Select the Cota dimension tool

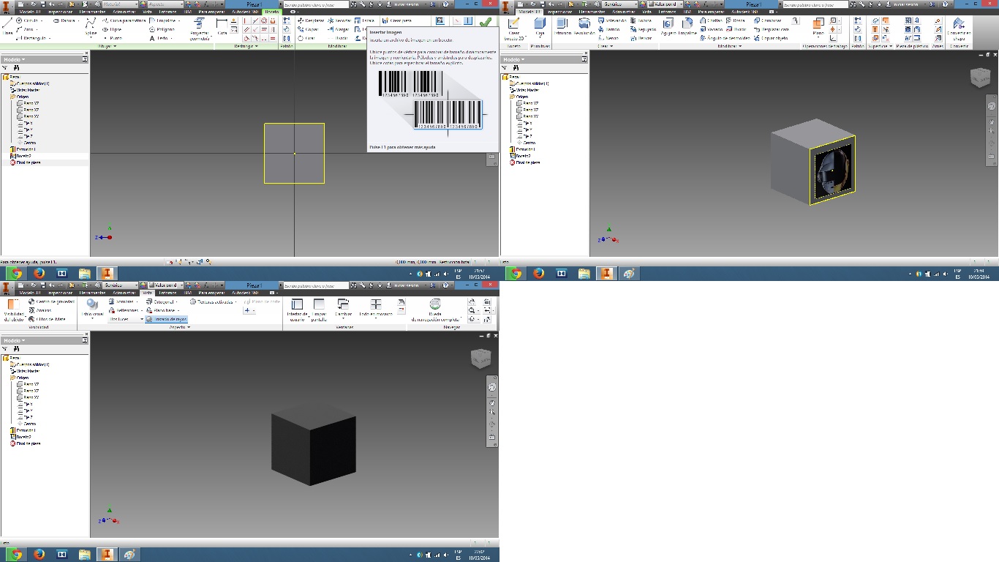(x=222, y=26)
